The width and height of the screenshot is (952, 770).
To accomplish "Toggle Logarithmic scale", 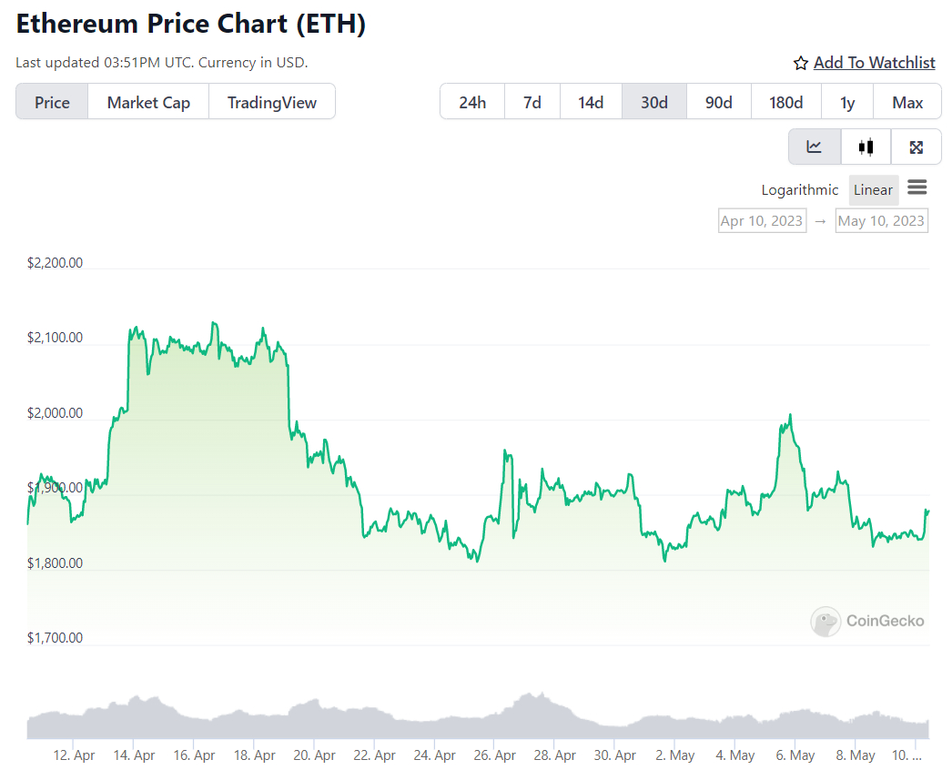I will click(800, 189).
